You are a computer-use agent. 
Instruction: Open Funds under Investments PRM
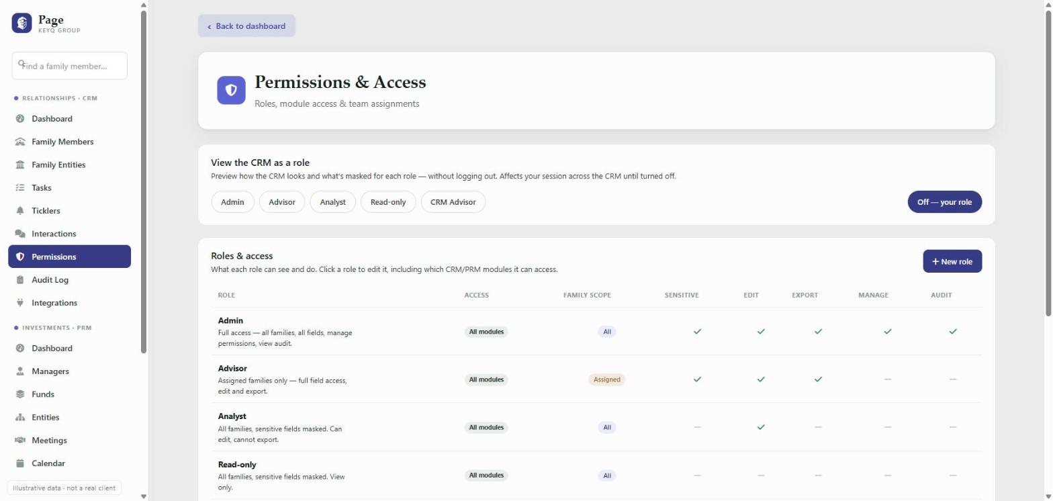(70, 394)
